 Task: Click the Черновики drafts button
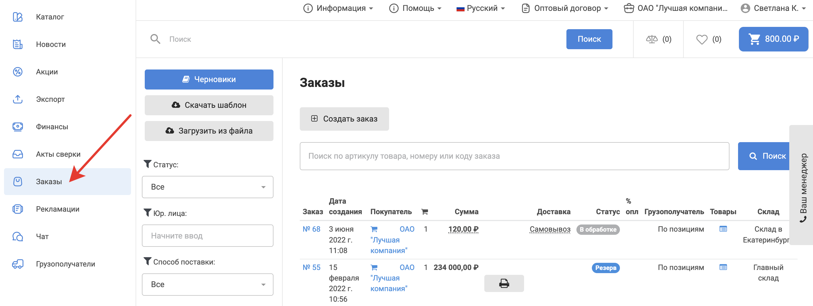coord(209,80)
